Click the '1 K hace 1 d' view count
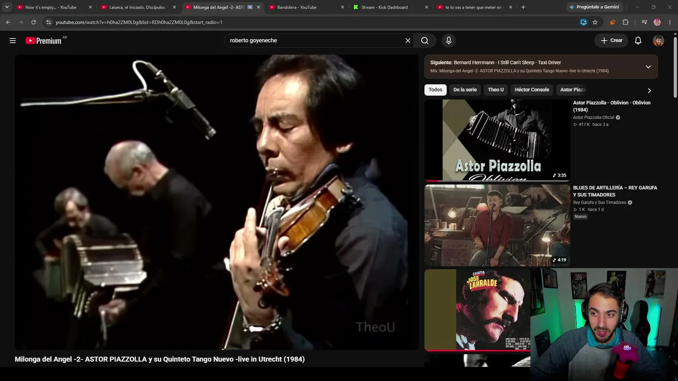The width and height of the screenshot is (678, 381). [x=588, y=210]
